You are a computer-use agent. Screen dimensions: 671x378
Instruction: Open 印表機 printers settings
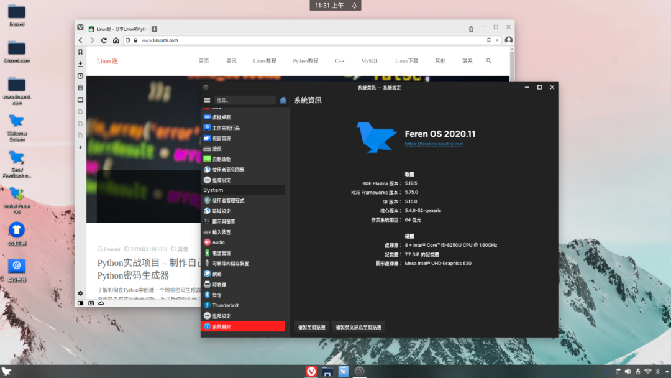pos(243,284)
